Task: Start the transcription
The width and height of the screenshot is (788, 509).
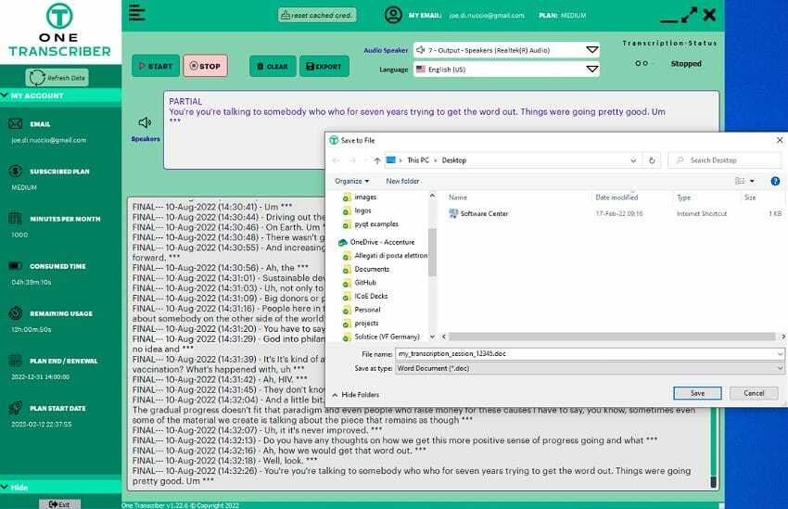Action: pyautogui.click(x=156, y=66)
